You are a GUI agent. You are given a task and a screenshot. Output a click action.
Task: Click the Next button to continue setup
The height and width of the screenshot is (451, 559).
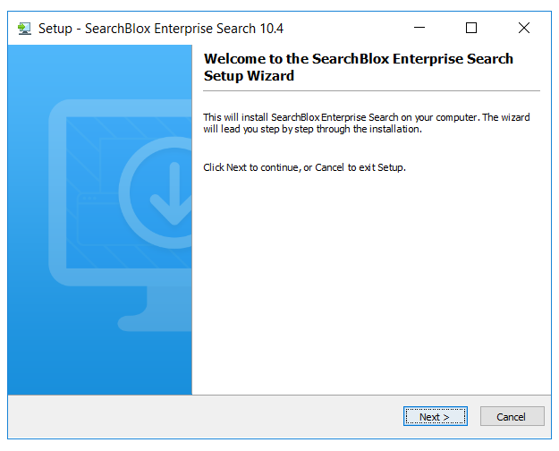[435, 416]
